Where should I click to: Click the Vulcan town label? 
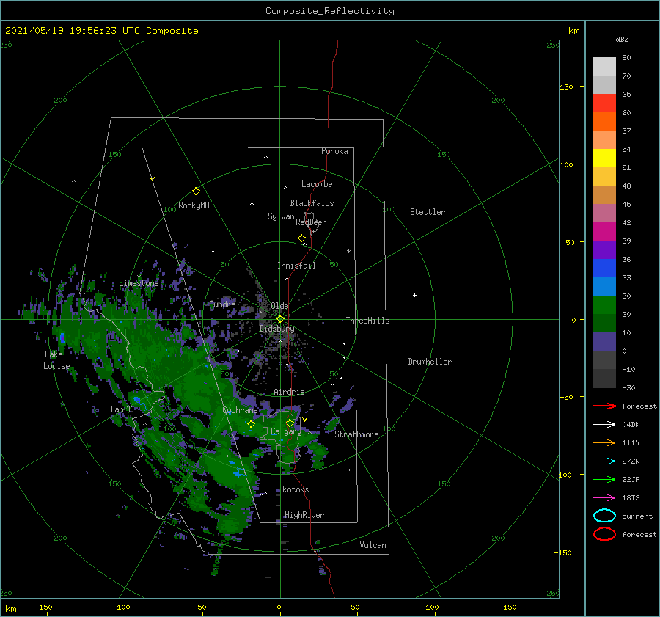click(x=373, y=545)
